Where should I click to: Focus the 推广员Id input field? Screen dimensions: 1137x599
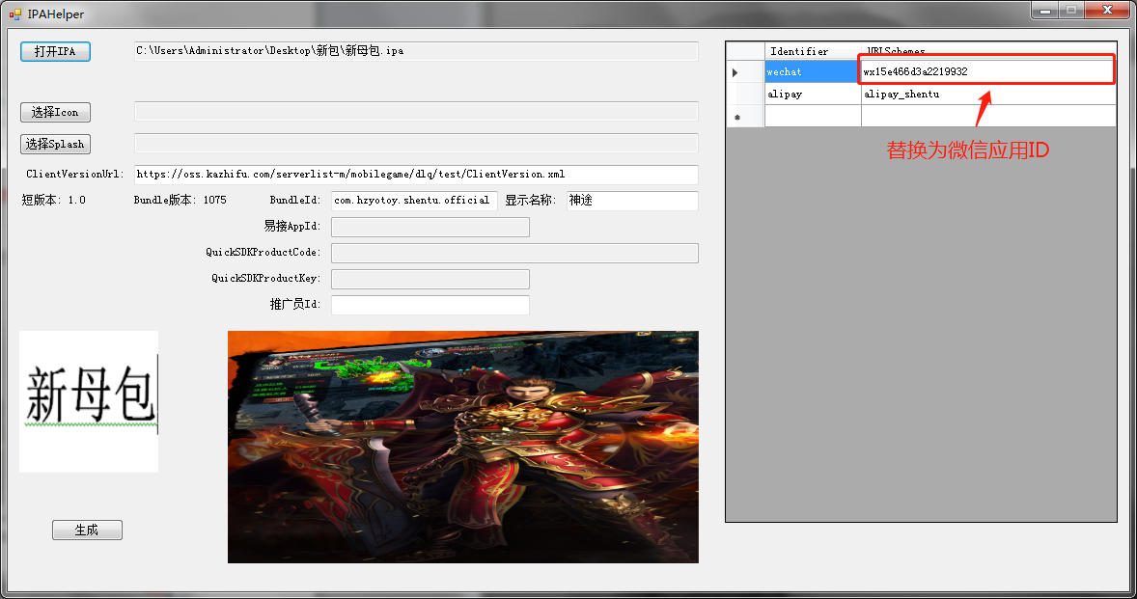click(430, 305)
